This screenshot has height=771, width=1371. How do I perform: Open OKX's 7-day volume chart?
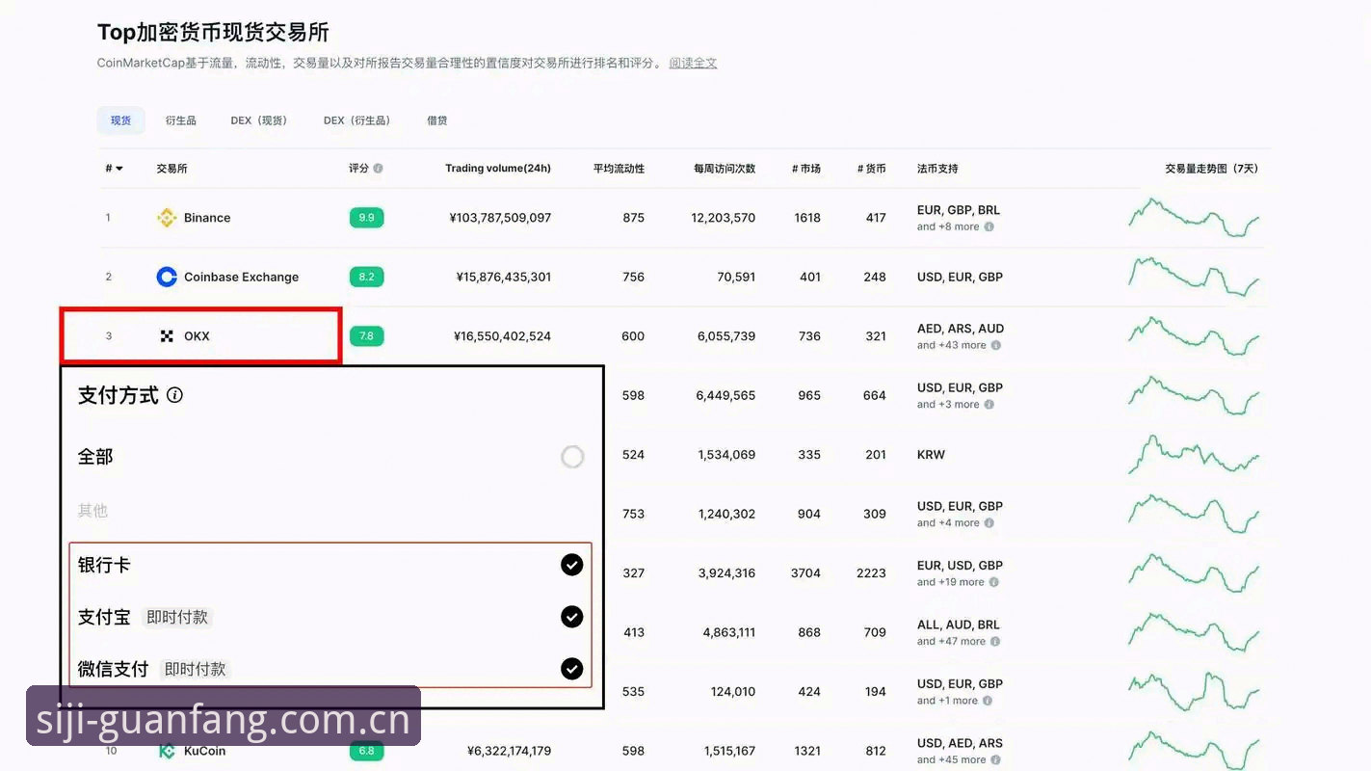coord(1194,336)
